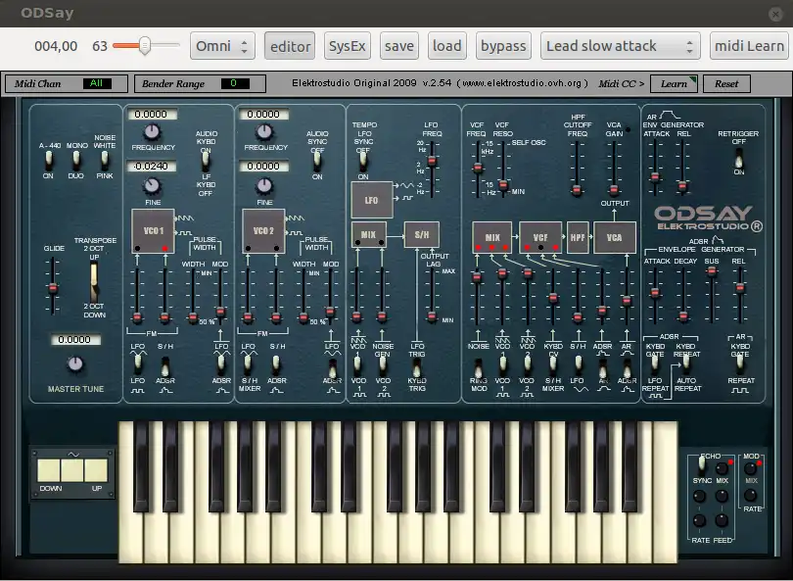Click the VCO 1 Frequency knob
Image resolution: width=793 pixels, height=581 pixels.
tap(151, 132)
